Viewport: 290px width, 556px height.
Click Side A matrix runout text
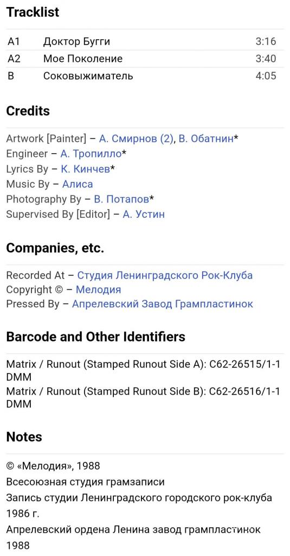click(x=144, y=370)
